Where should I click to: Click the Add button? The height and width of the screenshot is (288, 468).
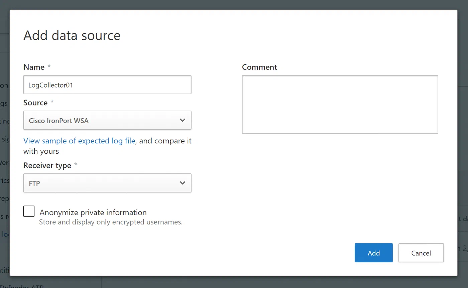click(x=374, y=253)
